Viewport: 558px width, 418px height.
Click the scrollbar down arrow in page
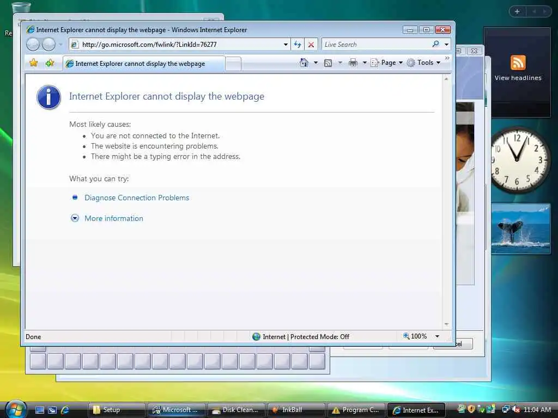446,324
